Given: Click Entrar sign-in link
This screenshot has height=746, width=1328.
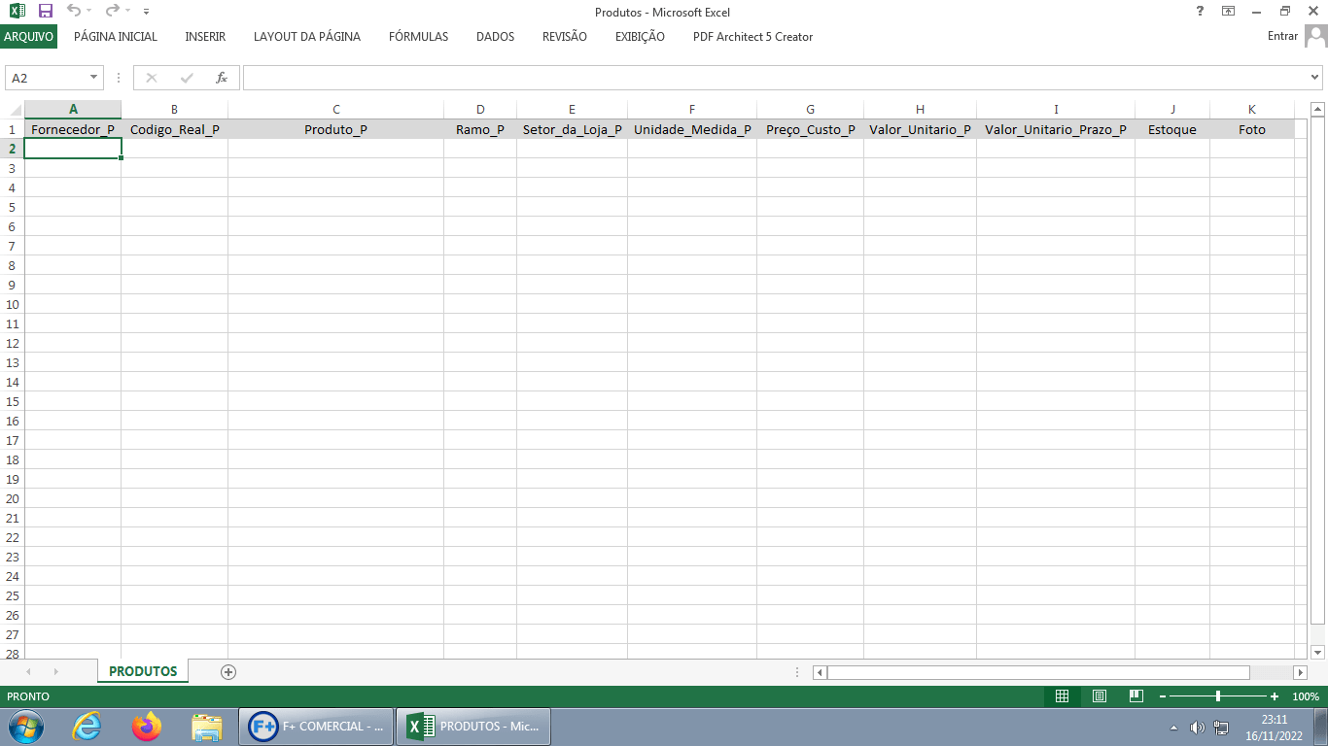Looking at the screenshot, I should [1282, 36].
